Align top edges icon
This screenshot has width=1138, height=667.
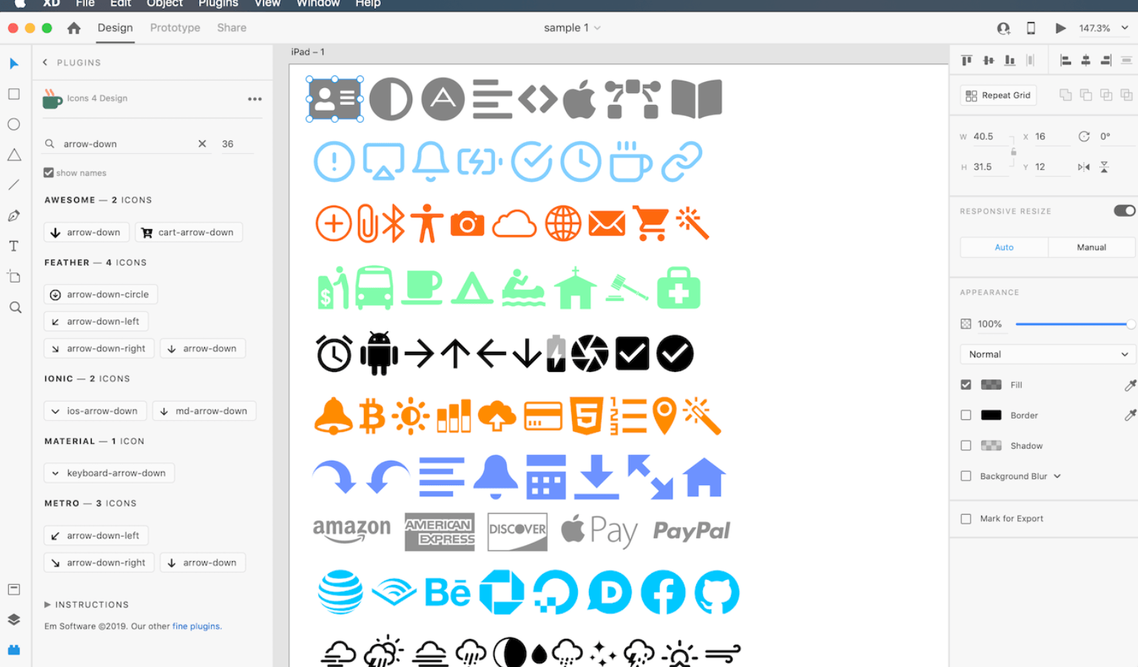coord(966,61)
